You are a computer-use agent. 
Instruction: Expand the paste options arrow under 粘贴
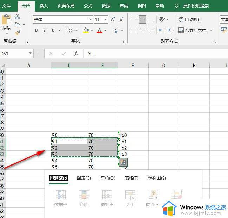[7, 33]
